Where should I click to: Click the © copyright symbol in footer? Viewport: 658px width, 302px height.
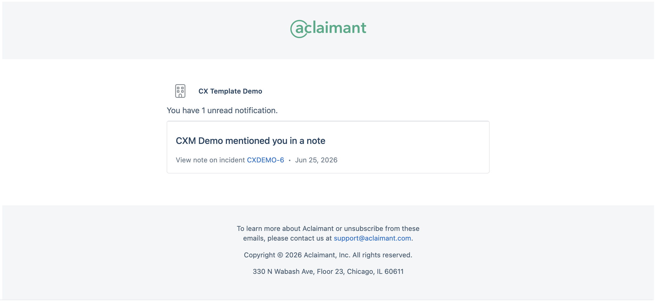pos(280,255)
